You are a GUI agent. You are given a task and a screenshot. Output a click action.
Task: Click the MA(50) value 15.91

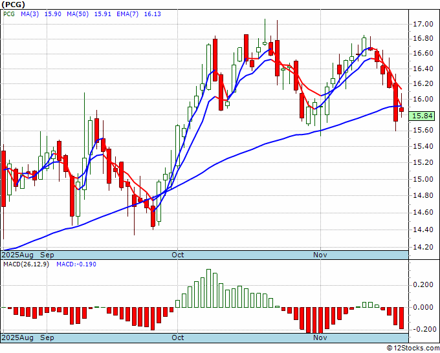coord(102,14)
